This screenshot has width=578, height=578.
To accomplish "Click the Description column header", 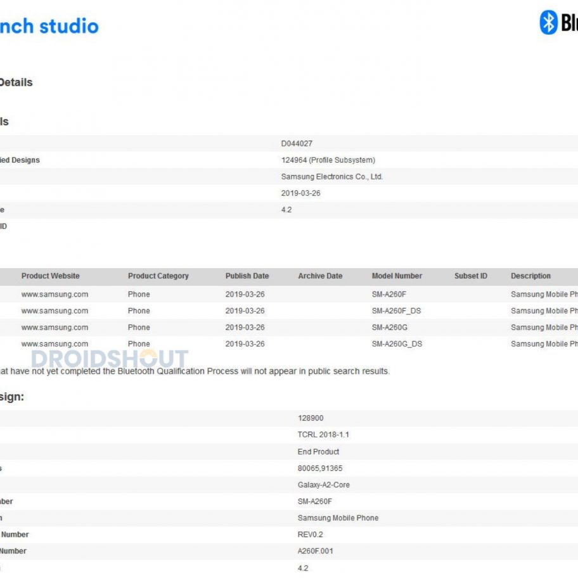I will 530,276.
